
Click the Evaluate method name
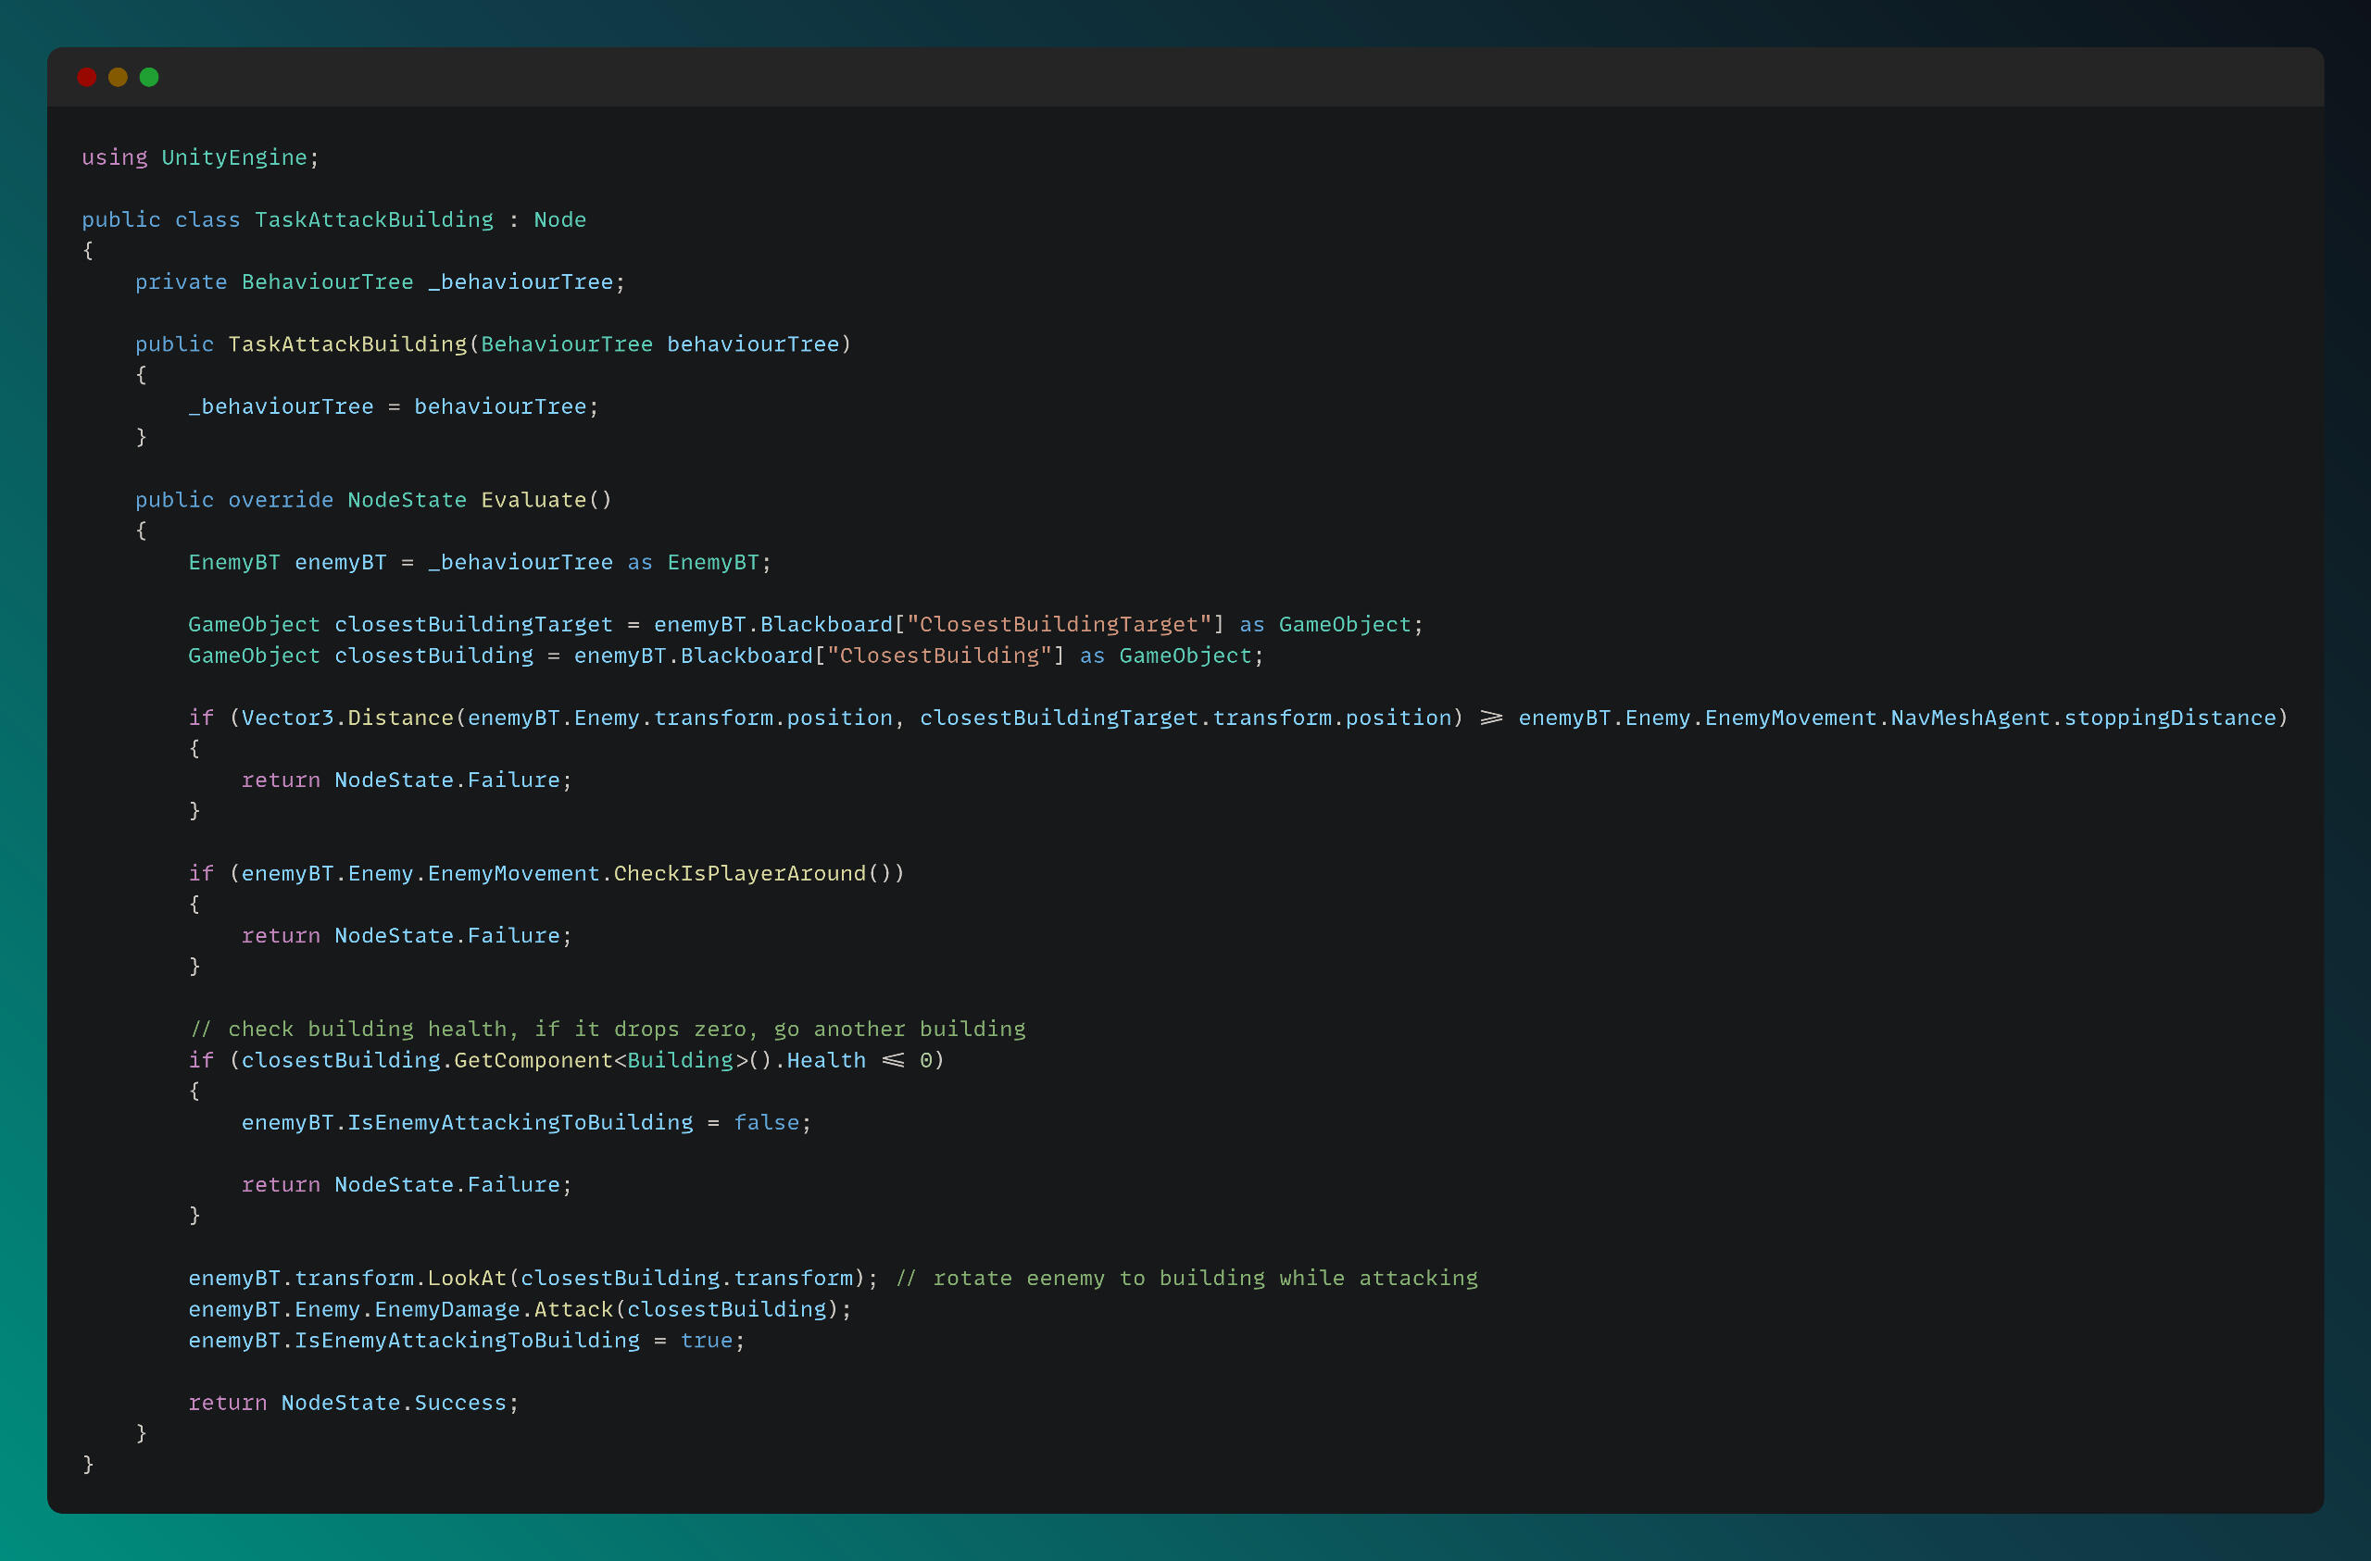[x=533, y=499]
